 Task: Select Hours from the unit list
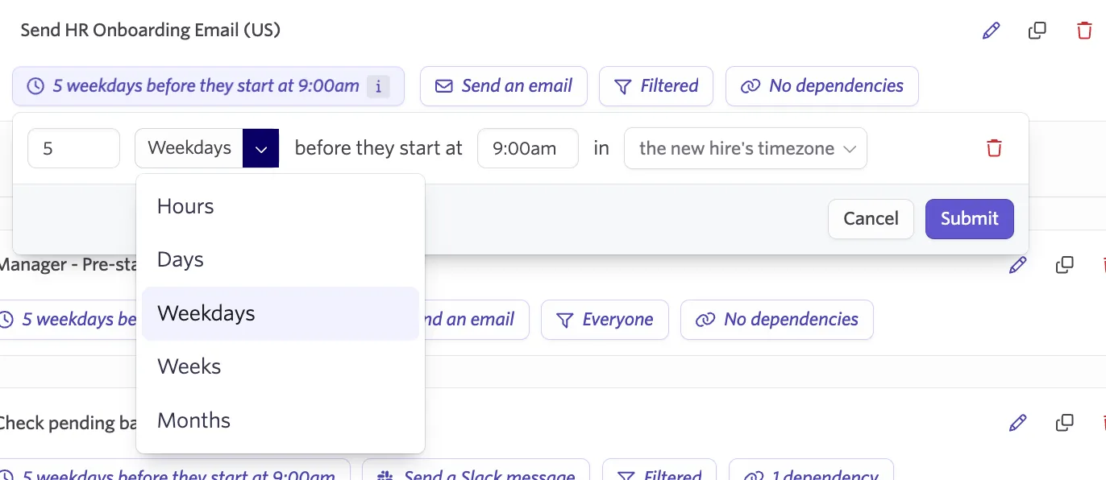coord(281,207)
